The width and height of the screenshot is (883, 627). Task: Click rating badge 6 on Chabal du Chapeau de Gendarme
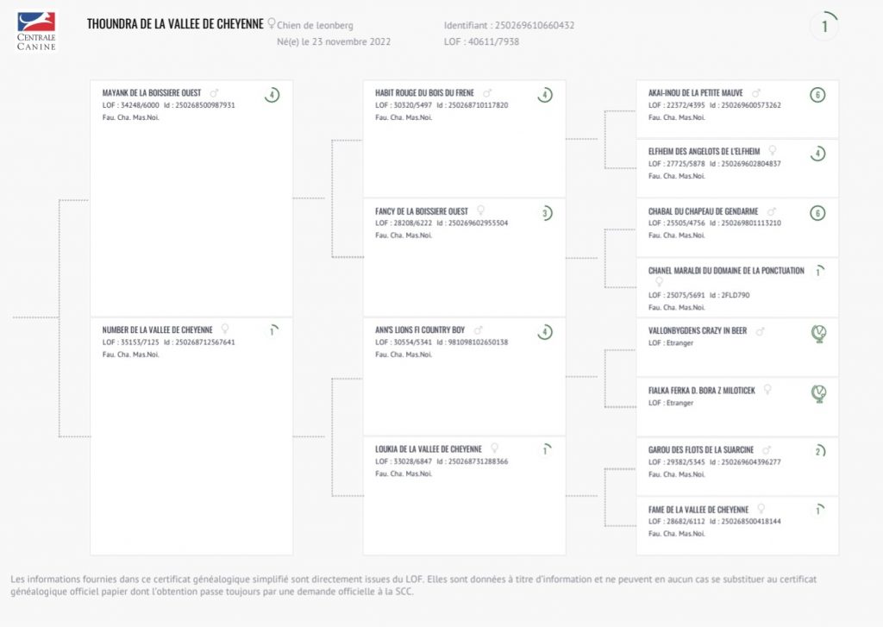pos(817,213)
